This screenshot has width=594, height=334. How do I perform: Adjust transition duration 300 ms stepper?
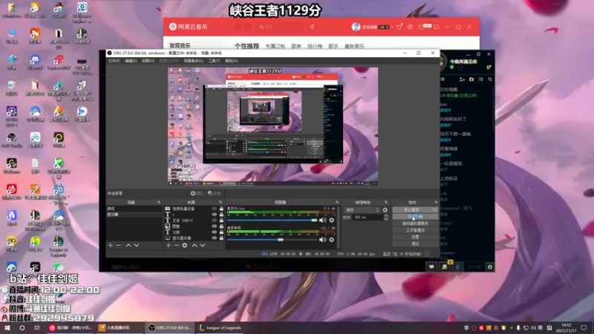(386, 217)
